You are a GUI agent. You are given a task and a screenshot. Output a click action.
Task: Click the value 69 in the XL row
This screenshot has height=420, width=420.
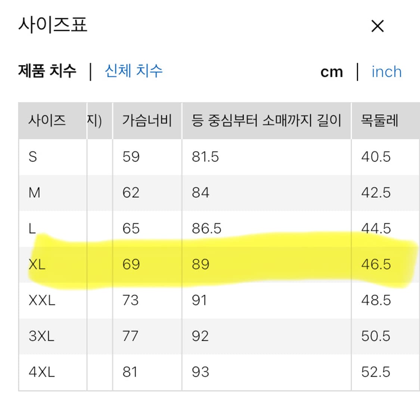pyautogui.click(x=130, y=265)
